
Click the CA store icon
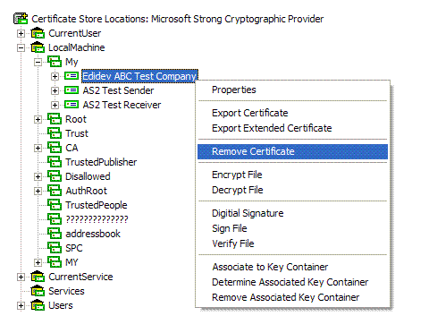tap(55, 148)
